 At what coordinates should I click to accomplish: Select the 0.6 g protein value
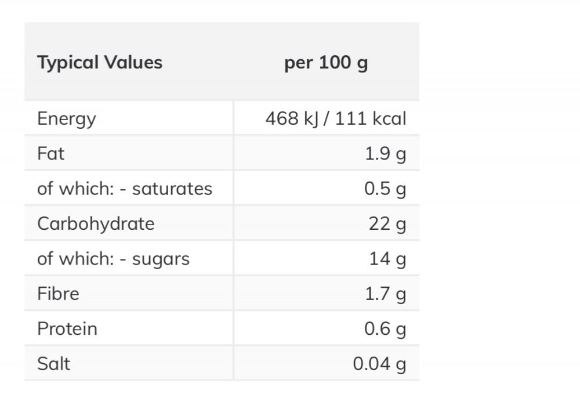click(x=385, y=330)
